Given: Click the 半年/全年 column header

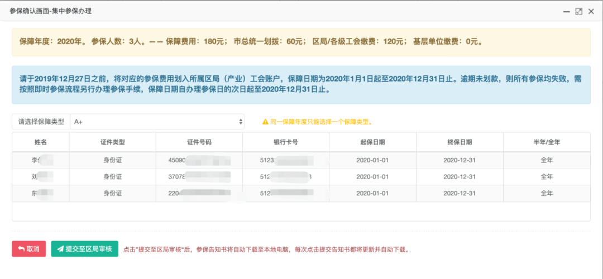Looking at the screenshot, I should tap(547, 142).
